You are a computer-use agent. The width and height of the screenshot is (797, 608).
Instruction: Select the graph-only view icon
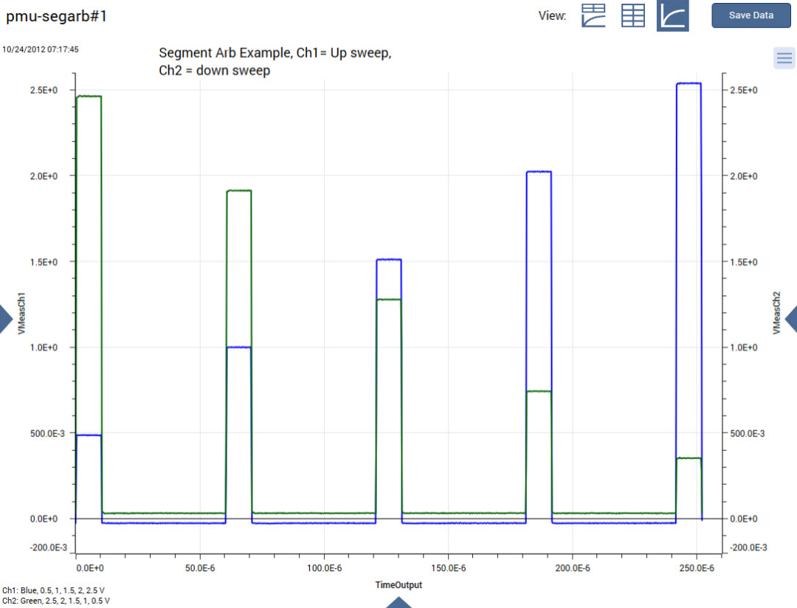click(x=672, y=15)
